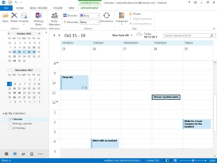Select the Meet with accountant appointment
217x163 pixels.
[105, 143]
